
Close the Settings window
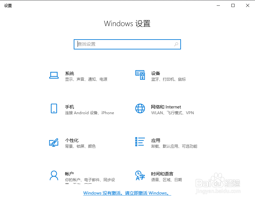point(248,5)
